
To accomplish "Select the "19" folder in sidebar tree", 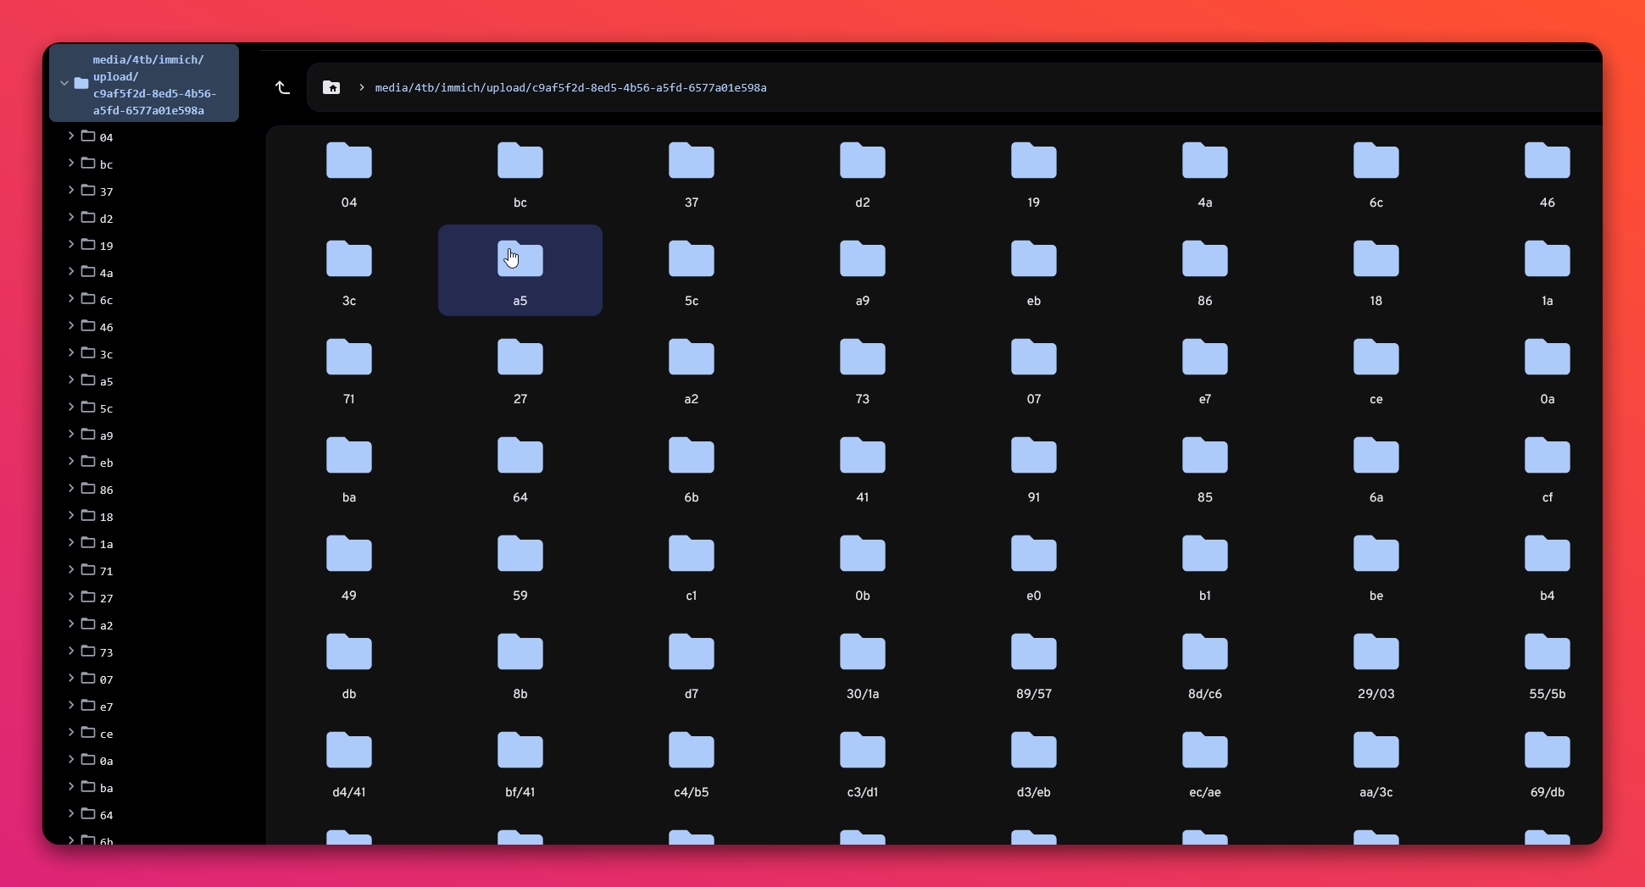I will click(105, 245).
